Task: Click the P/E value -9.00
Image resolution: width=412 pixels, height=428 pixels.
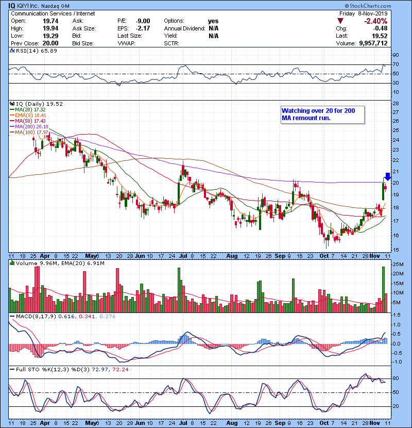Action: pyautogui.click(x=143, y=21)
